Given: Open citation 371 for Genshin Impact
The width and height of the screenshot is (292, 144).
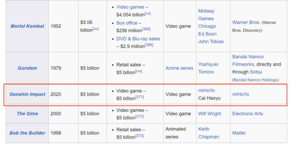Looking at the screenshot, I should click(x=140, y=97).
